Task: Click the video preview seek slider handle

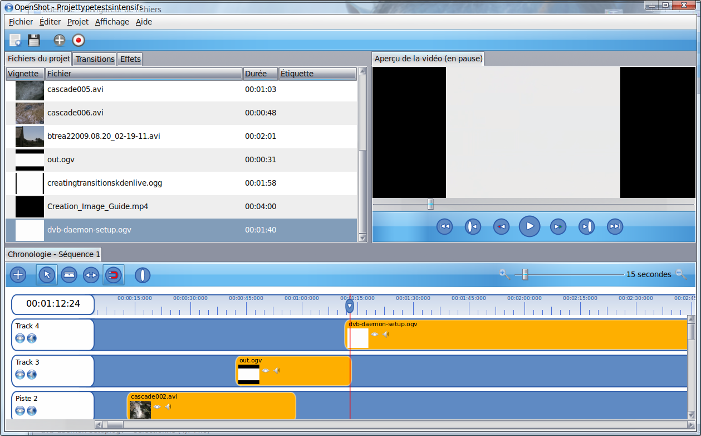Action: pos(430,204)
